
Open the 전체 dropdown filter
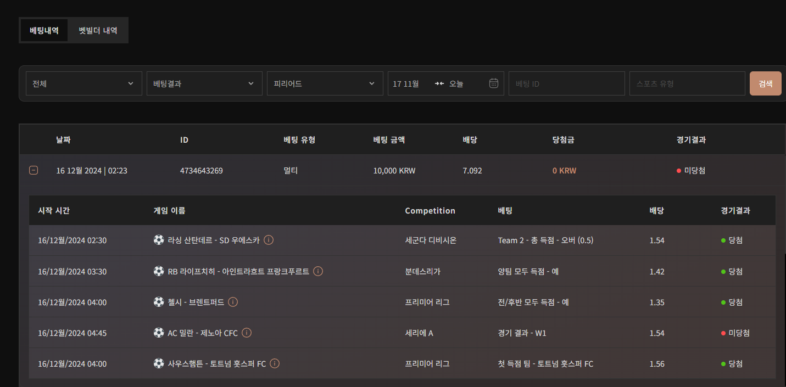tap(83, 83)
